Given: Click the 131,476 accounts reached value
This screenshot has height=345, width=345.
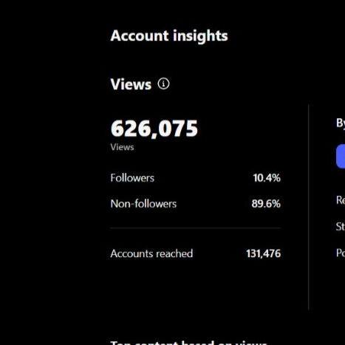Looking at the screenshot, I should 264,253.
